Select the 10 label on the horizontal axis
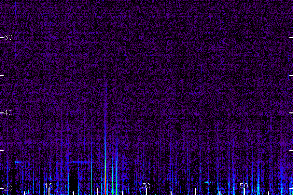 pyautogui.click(x=49, y=186)
